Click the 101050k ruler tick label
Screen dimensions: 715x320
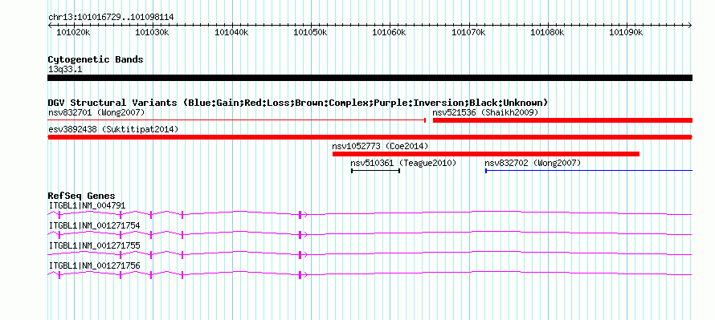(311, 32)
